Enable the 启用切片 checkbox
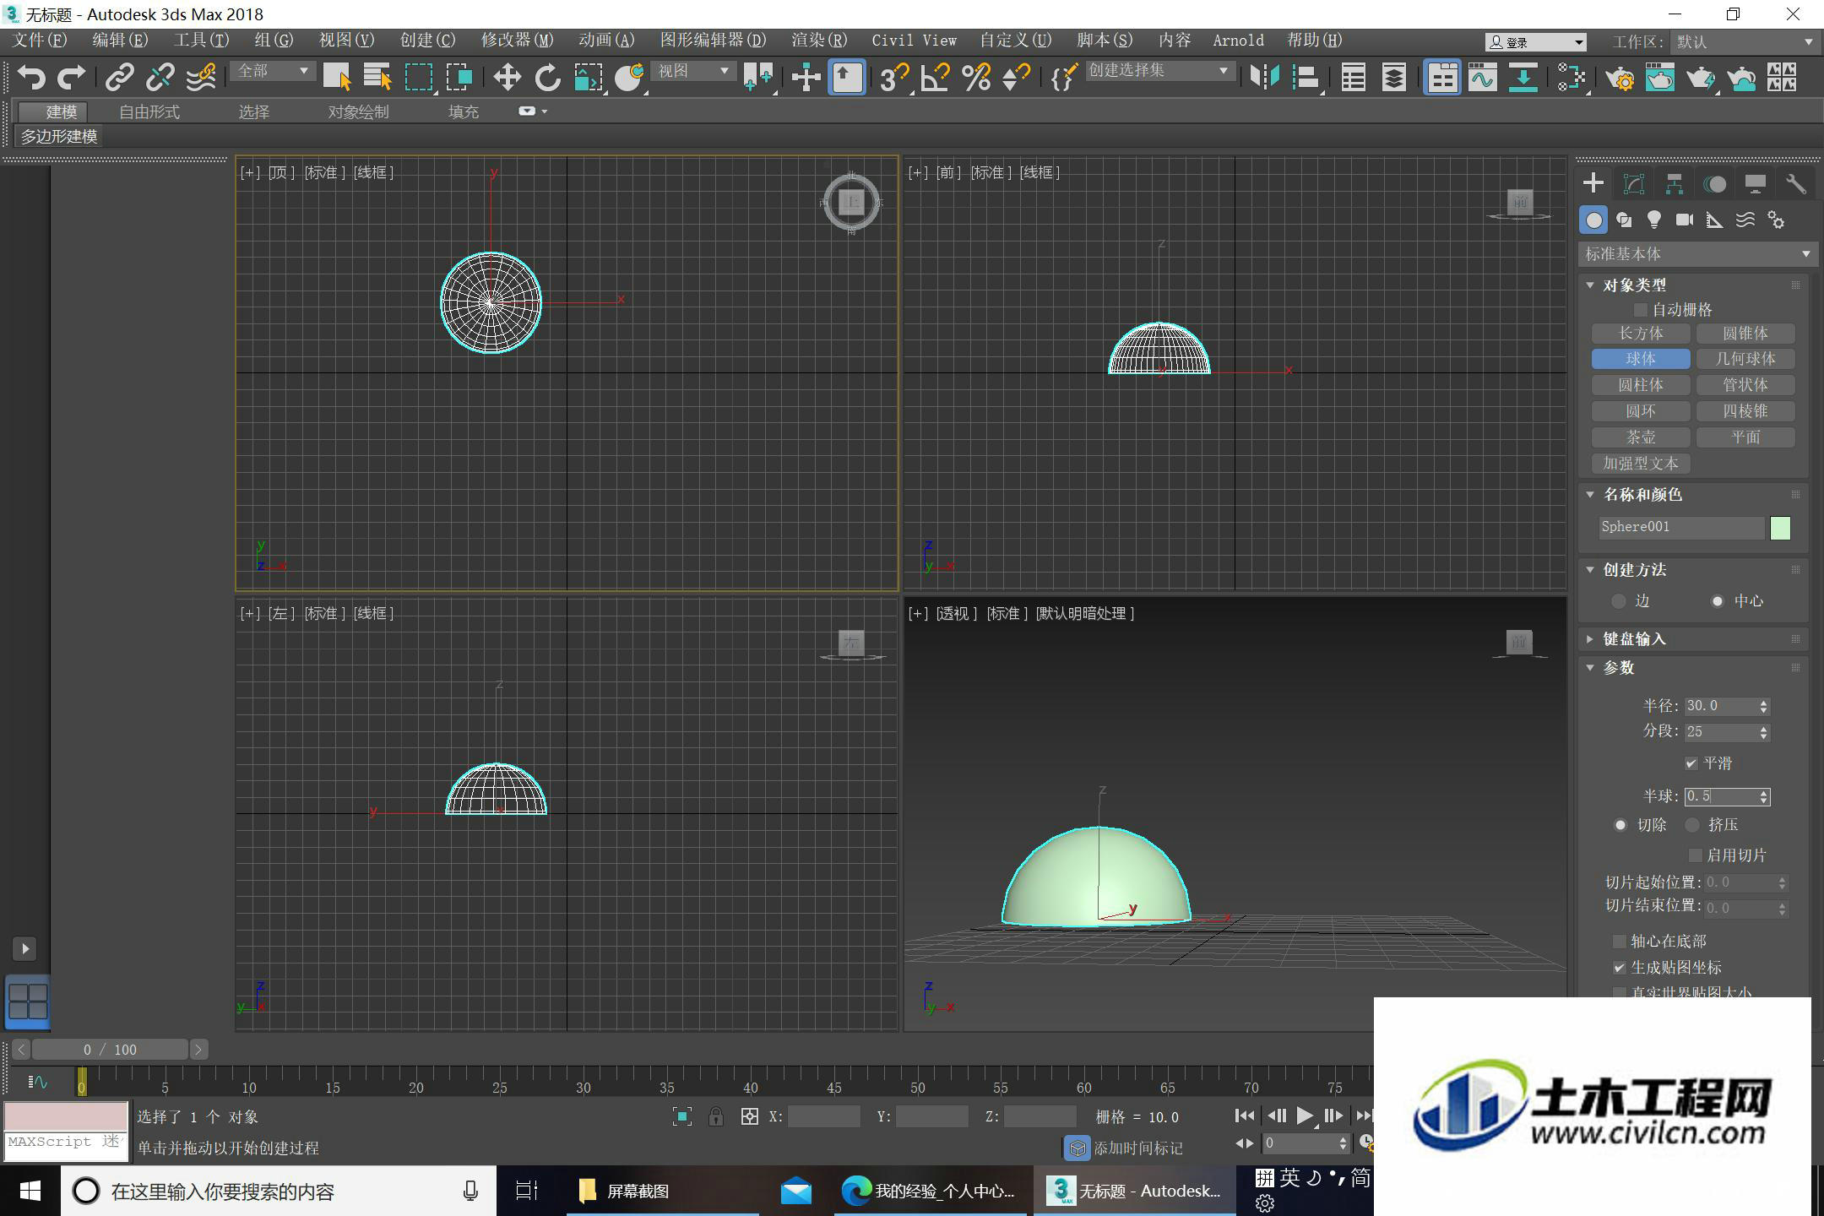 [1695, 855]
